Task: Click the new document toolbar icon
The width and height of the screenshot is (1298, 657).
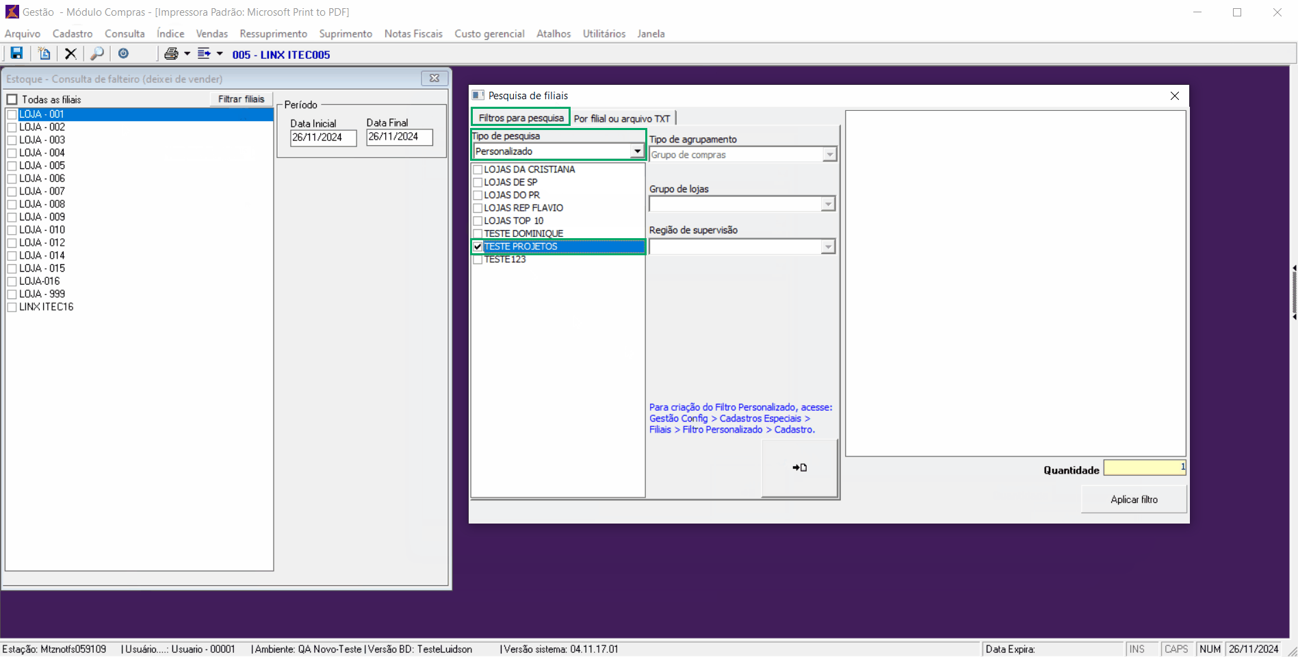Action: click(44, 53)
